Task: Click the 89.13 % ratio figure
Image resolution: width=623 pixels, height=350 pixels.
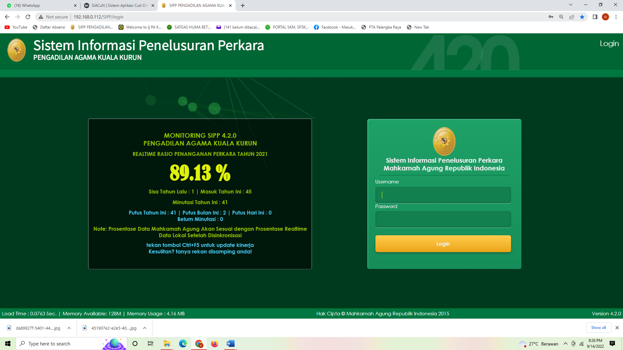Action: coord(200,172)
